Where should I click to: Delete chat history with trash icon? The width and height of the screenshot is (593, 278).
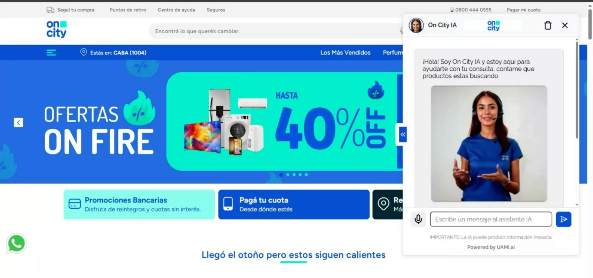(x=547, y=25)
